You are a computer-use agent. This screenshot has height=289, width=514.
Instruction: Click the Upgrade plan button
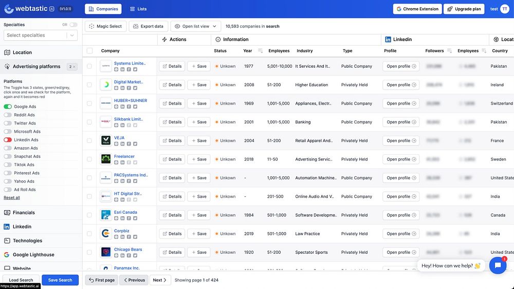(x=464, y=9)
